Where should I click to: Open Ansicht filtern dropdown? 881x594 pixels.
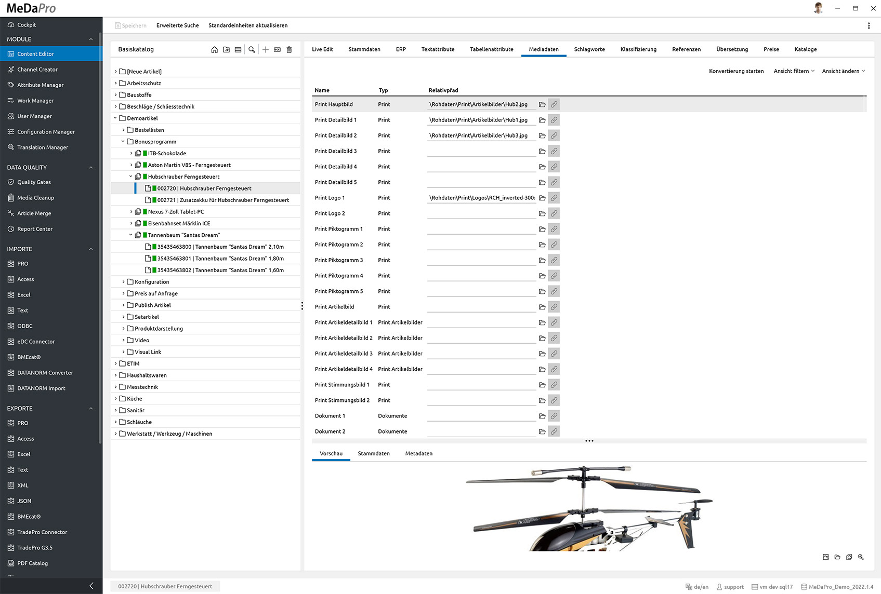click(794, 71)
